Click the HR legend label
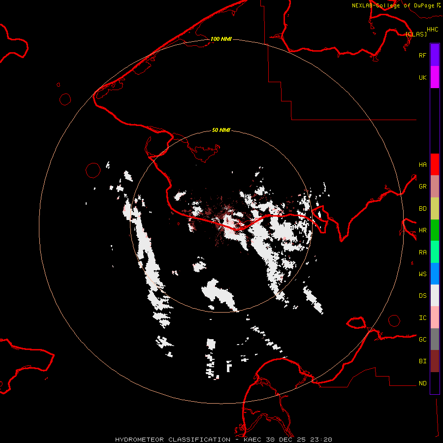 pyautogui.click(x=422, y=230)
